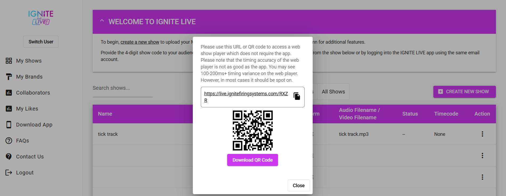Open action menu for tick track row
The height and width of the screenshot is (196, 506).
pos(482,134)
